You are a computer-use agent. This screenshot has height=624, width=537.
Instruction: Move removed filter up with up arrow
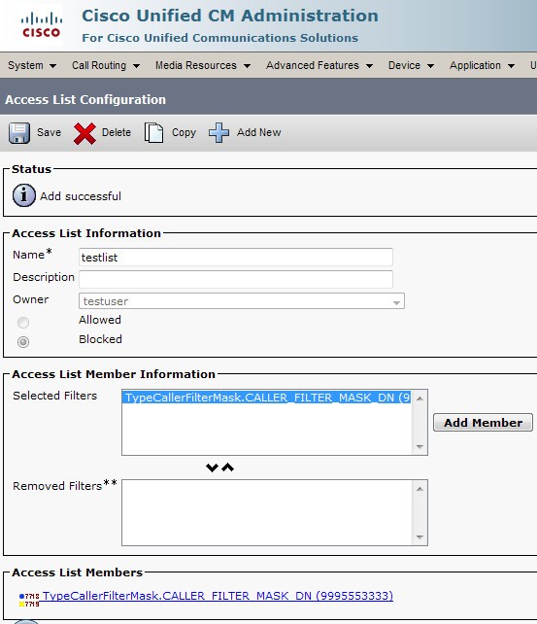[x=228, y=468]
